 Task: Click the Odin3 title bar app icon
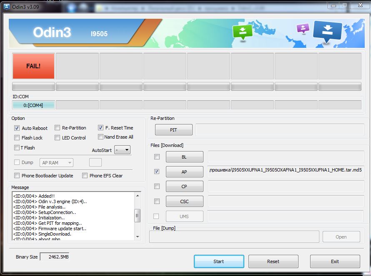tap(7, 7)
